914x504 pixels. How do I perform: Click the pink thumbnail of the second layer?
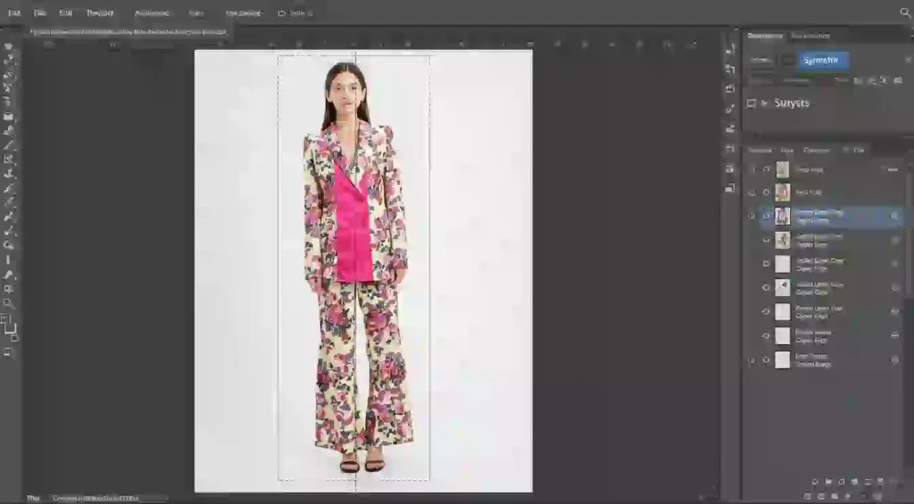coord(782,193)
